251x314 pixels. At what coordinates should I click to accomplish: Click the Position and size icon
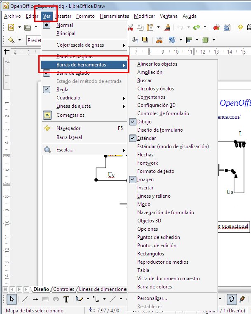[x=172, y=40]
